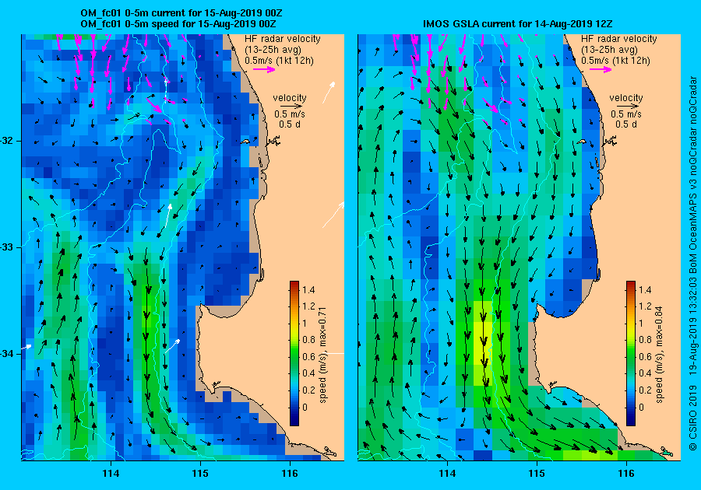Click '0.5 d' text in OM_fc01 panel
Screen dimensions: 701x490
click(x=290, y=124)
